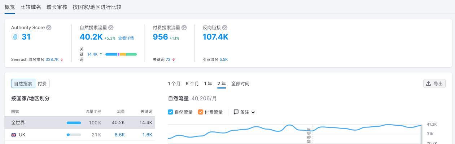455x144 pixels.
Task: Click the 关键词 column header in country table
Action: click(146, 112)
